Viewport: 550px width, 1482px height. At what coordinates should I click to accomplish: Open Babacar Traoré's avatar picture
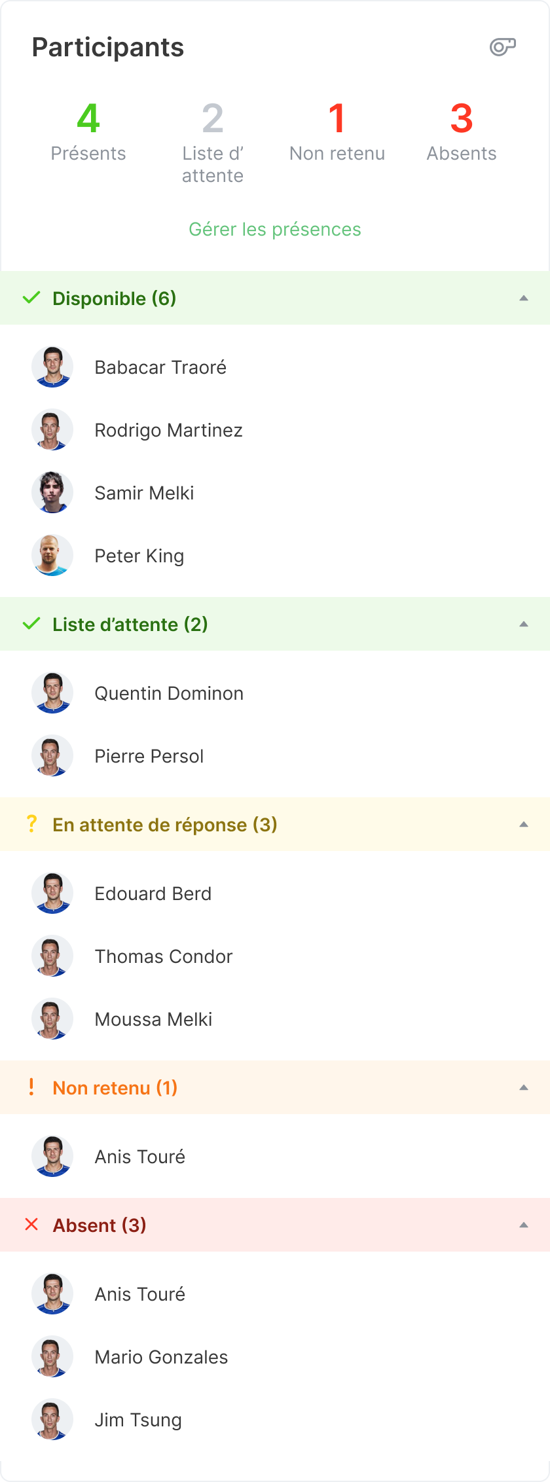point(52,367)
